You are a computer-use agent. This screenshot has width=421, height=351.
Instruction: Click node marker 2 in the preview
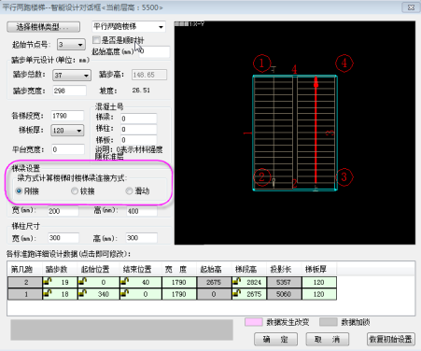262,177
